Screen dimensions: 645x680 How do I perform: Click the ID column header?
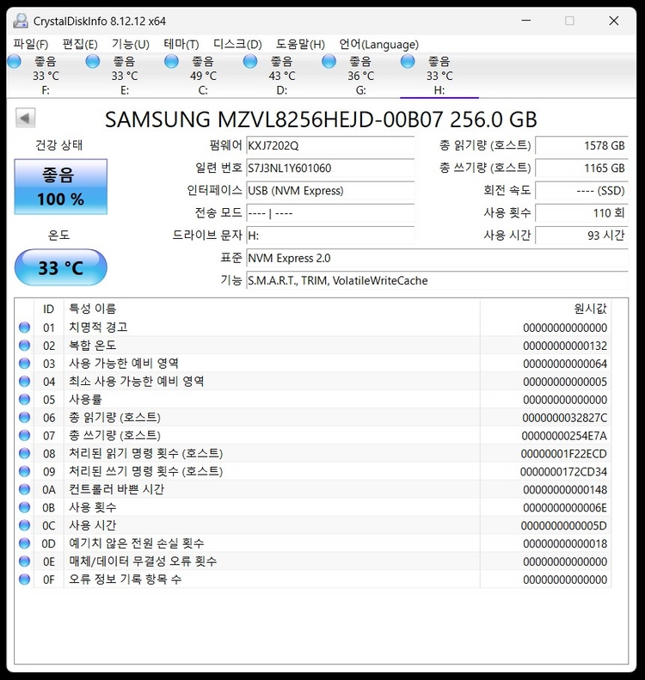48,309
